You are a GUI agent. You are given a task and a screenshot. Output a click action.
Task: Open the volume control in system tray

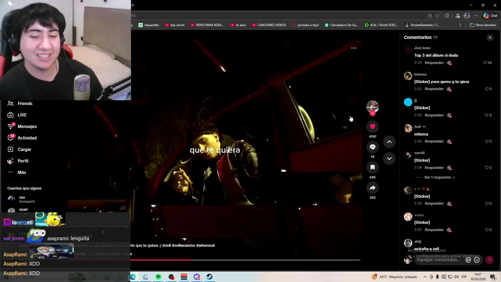[x=456, y=277]
